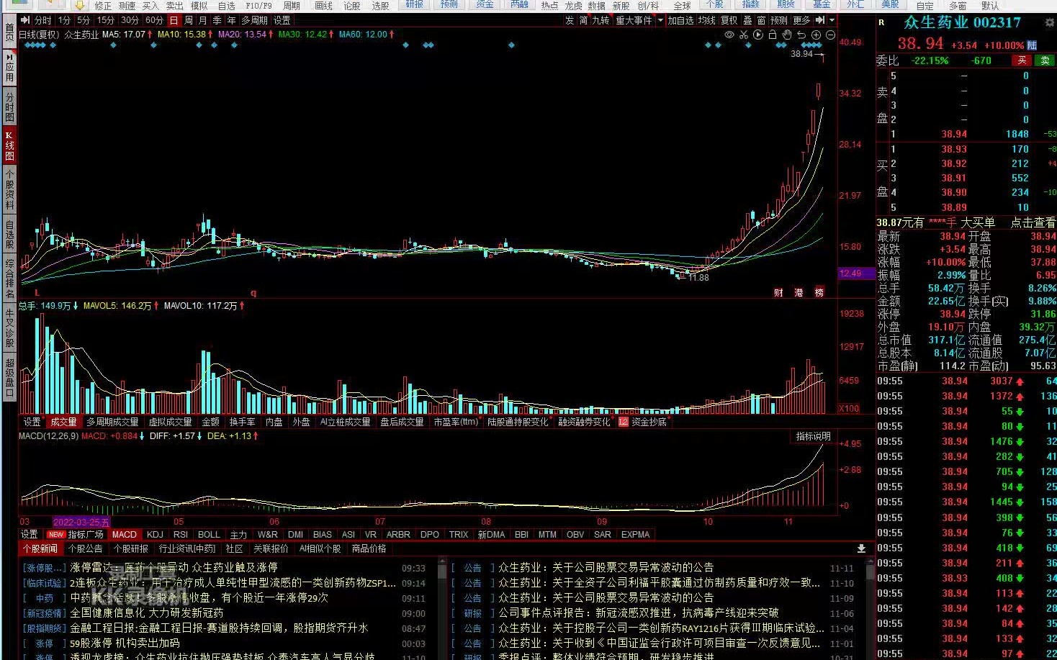Image resolution: width=1057 pixels, height=660 pixels.
Task: Open 个股资料 in left sidebar
Action: pyautogui.click(x=9, y=189)
